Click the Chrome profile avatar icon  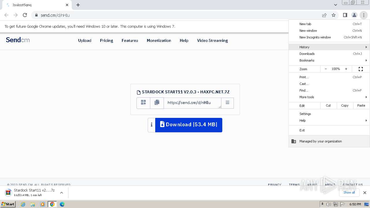[354, 15]
